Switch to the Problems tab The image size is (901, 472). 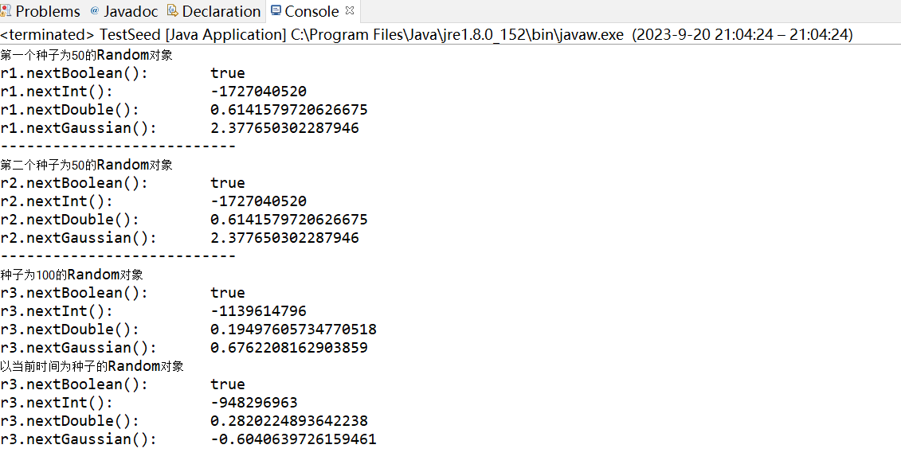[48, 11]
